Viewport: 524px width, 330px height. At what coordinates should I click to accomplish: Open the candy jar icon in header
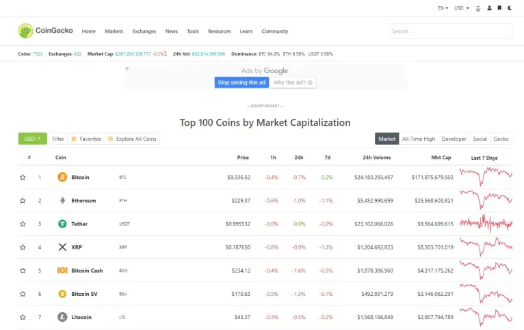(478, 8)
